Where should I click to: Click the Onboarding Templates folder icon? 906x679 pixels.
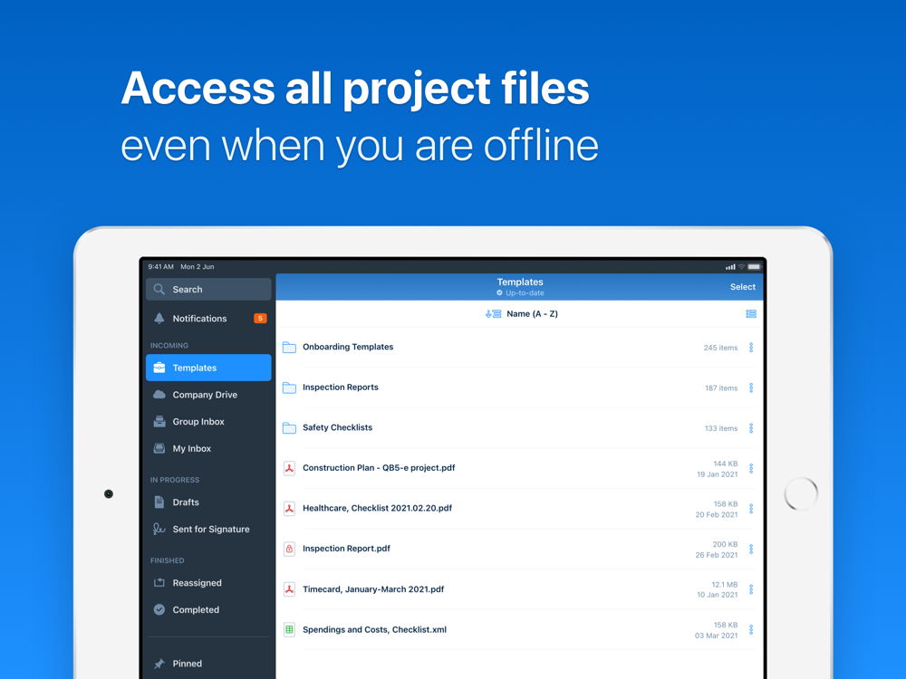coord(290,347)
